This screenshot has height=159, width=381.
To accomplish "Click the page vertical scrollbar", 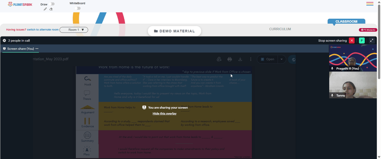I will [379, 41].
